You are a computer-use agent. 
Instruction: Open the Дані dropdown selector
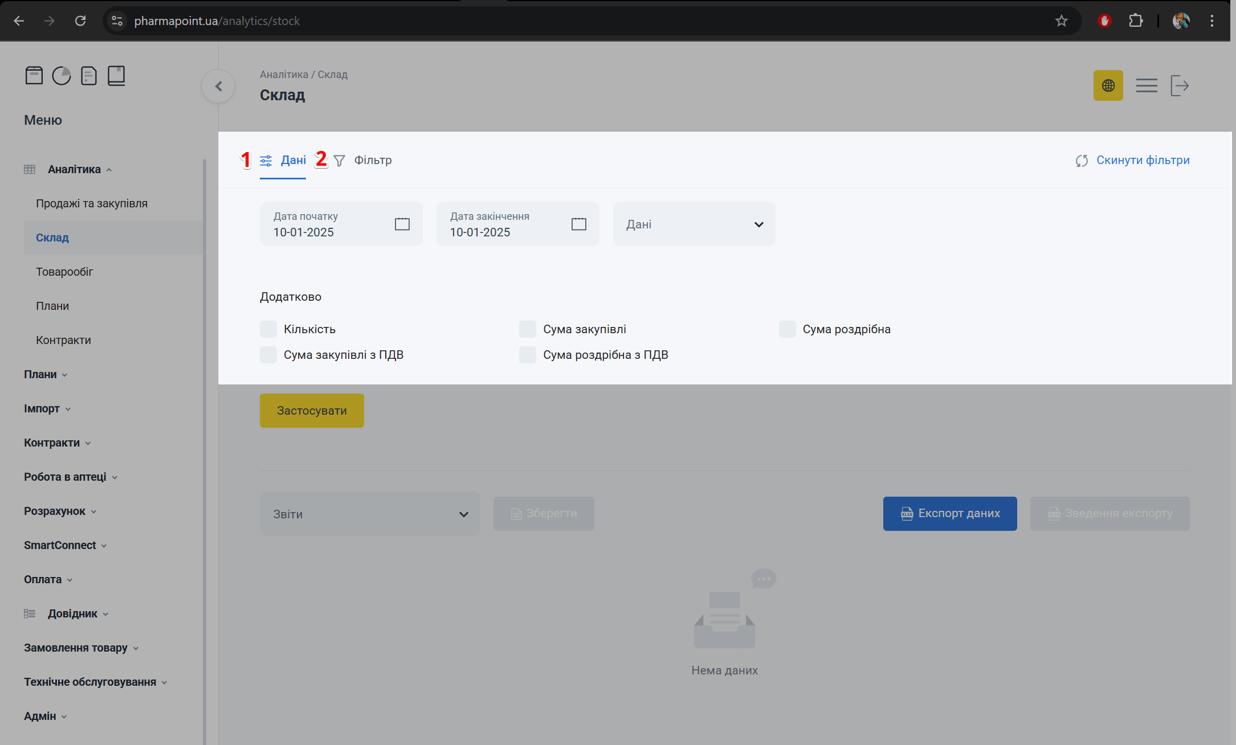694,224
